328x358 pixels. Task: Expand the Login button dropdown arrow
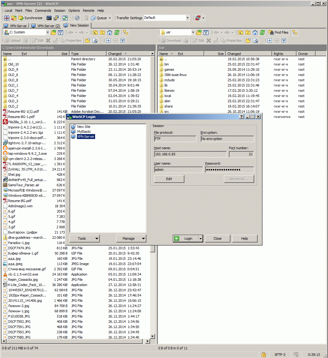coord(201,238)
